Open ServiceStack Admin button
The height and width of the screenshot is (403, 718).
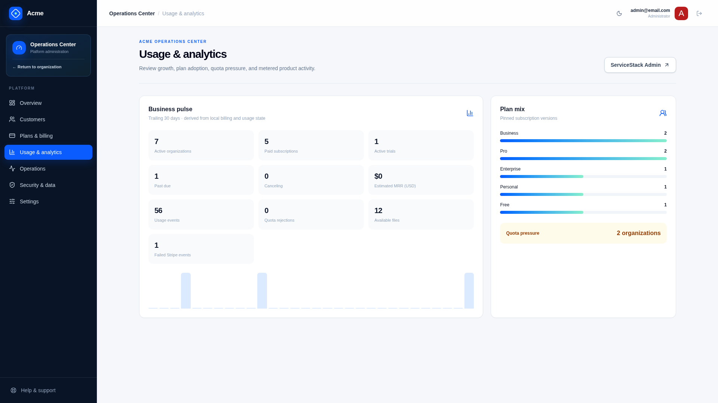(640, 65)
